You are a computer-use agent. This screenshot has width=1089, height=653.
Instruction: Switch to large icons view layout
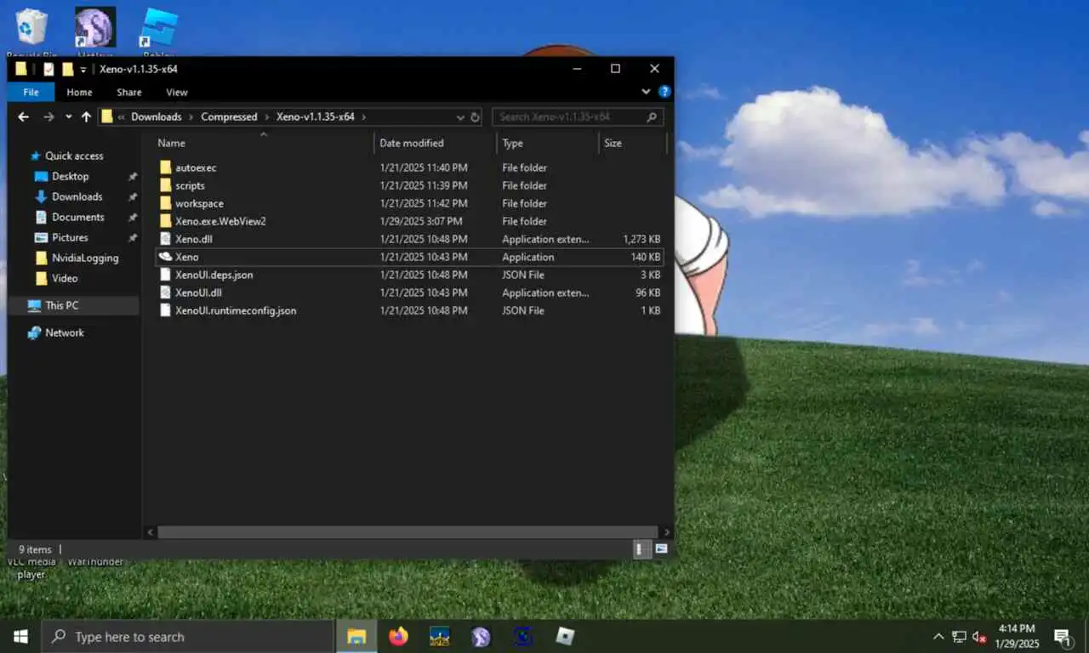(x=661, y=549)
